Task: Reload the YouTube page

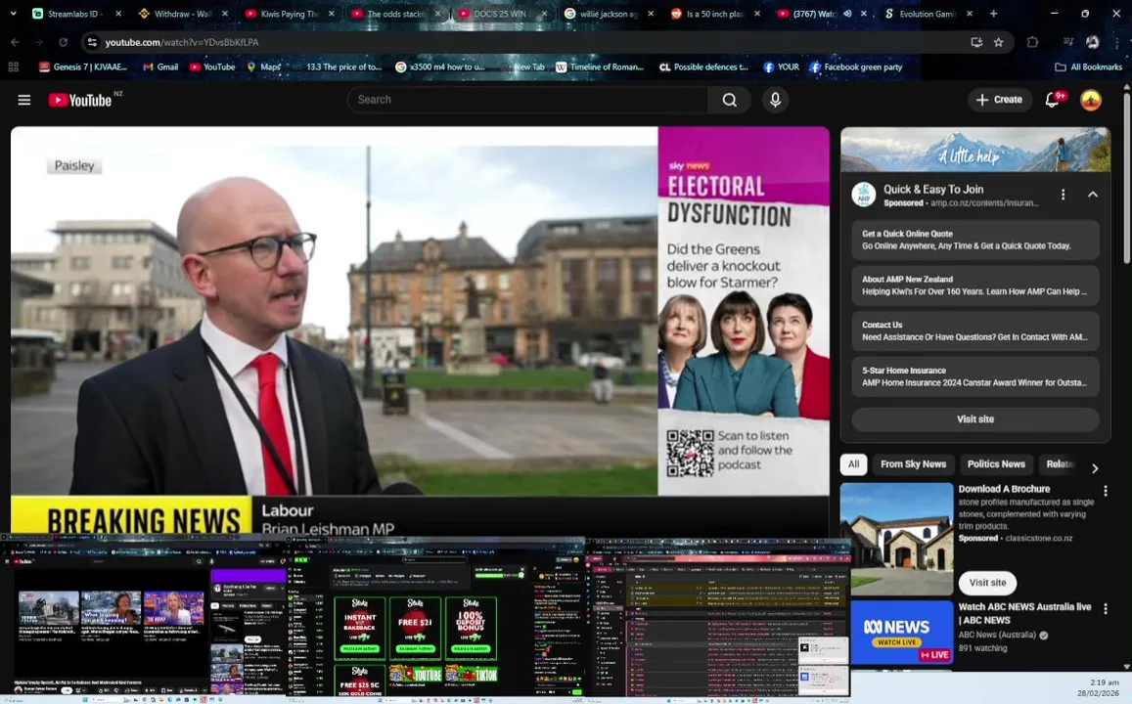Action: (63, 43)
